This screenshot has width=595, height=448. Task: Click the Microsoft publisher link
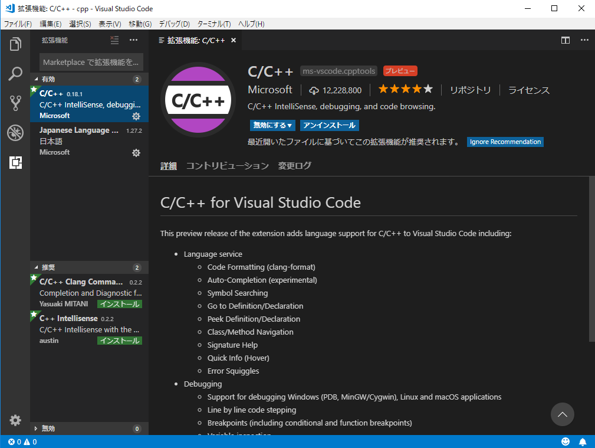pyautogui.click(x=270, y=90)
